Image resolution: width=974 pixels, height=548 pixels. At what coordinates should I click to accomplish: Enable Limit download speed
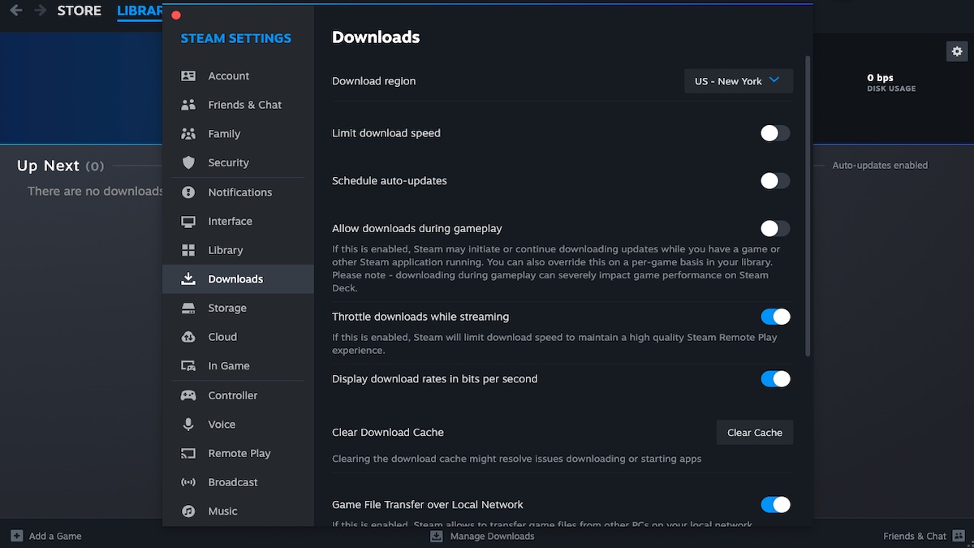774,133
